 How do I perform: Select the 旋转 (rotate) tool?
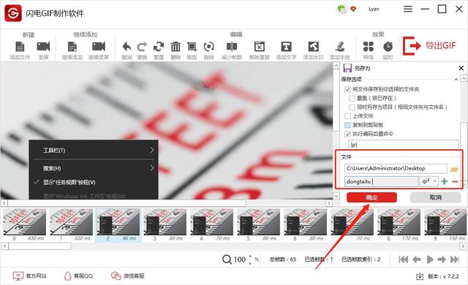point(208,47)
